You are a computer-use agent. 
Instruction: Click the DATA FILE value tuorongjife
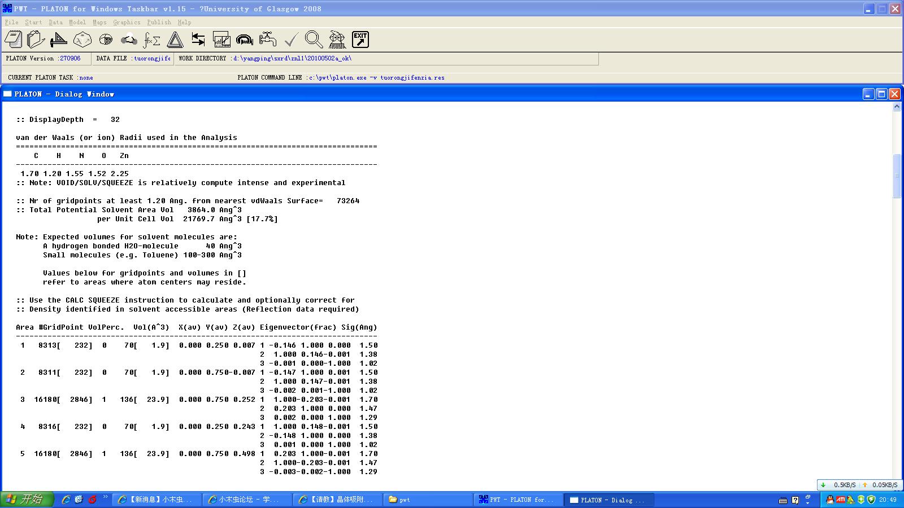tap(152, 59)
